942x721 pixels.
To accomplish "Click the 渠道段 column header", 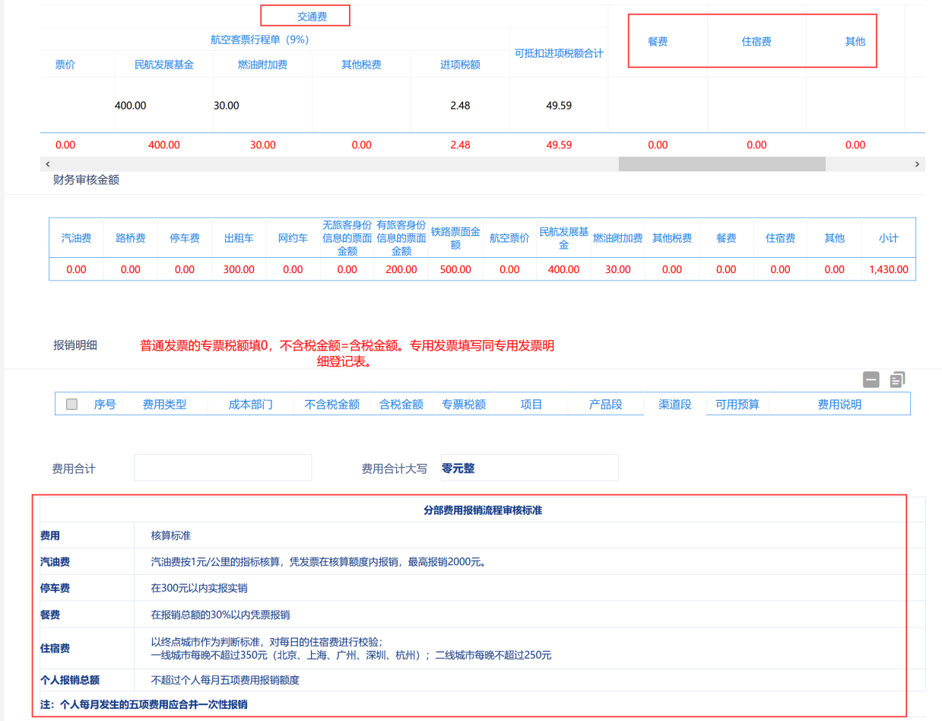I will tap(675, 405).
